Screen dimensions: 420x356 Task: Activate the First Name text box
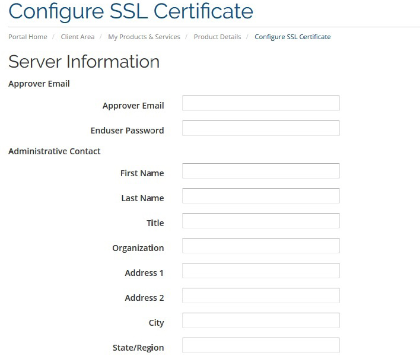261,171
